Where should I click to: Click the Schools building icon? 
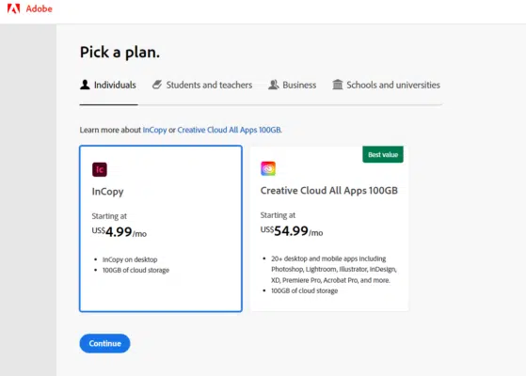pos(338,85)
